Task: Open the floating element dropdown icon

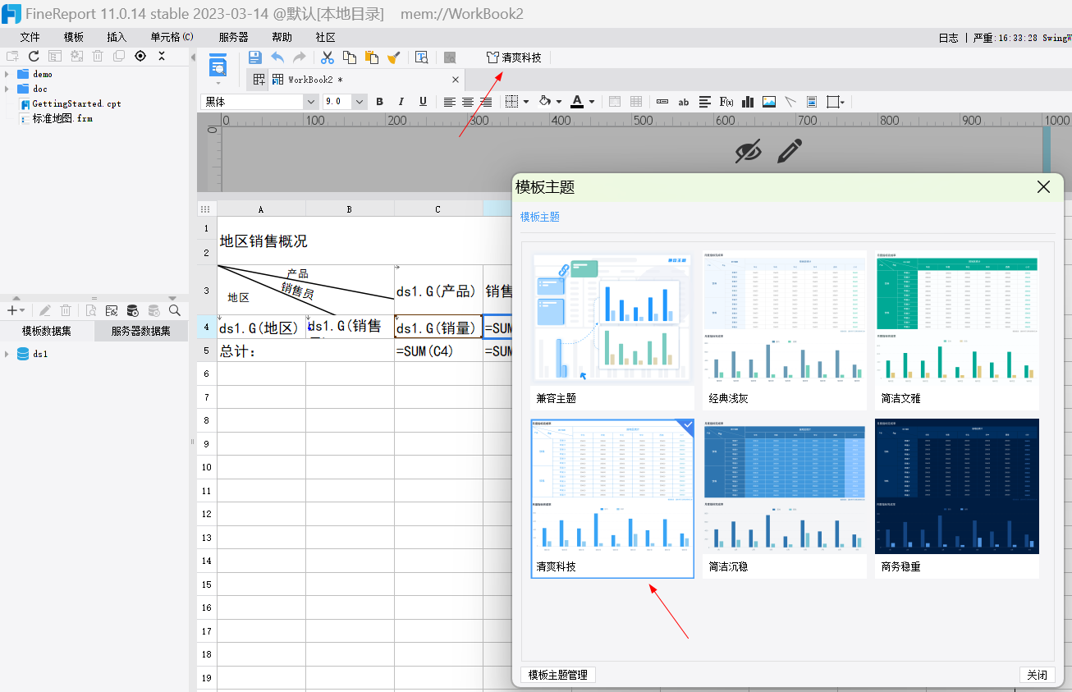Action: coord(836,102)
